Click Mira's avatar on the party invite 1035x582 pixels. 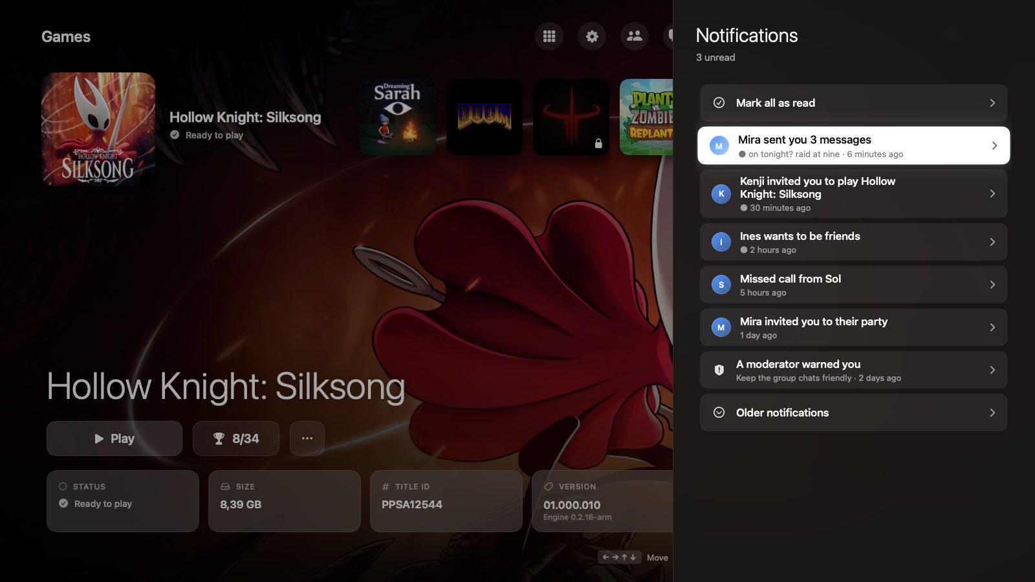coord(721,327)
